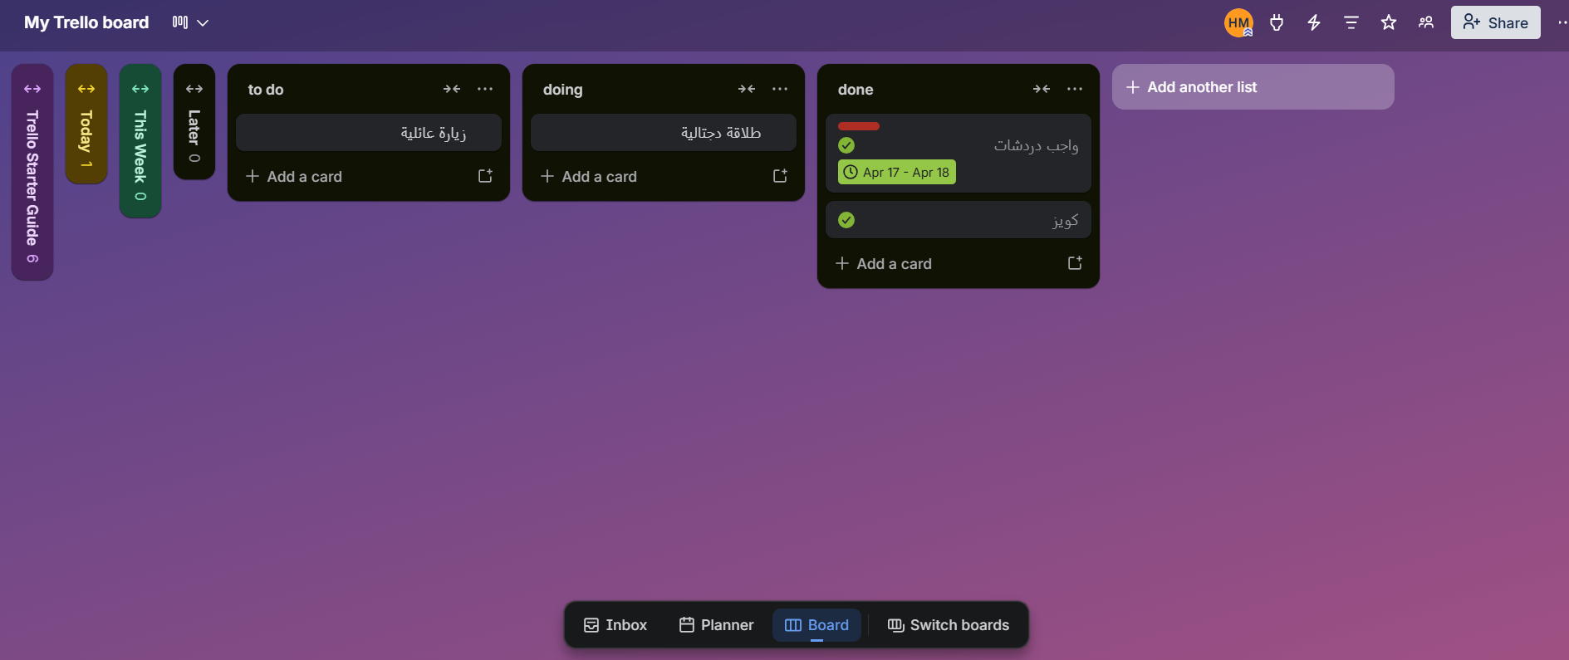Create card from template in doing list
1569x660 pixels.
[x=781, y=176]
